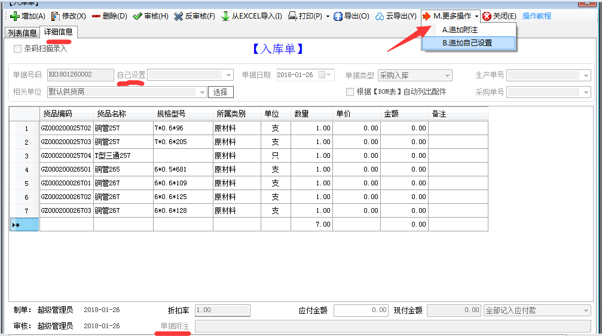The width and height of the screenshot is (602, 336).
Task: Enable barcode scan entry (条码扫描录入) checkbox
Action: [x=17, y=48]
